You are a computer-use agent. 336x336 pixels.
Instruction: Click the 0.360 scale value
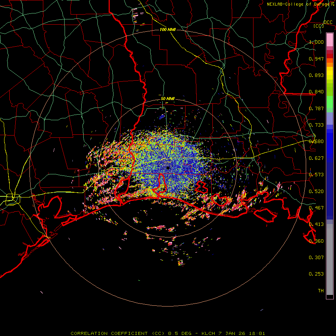point(316,241)
